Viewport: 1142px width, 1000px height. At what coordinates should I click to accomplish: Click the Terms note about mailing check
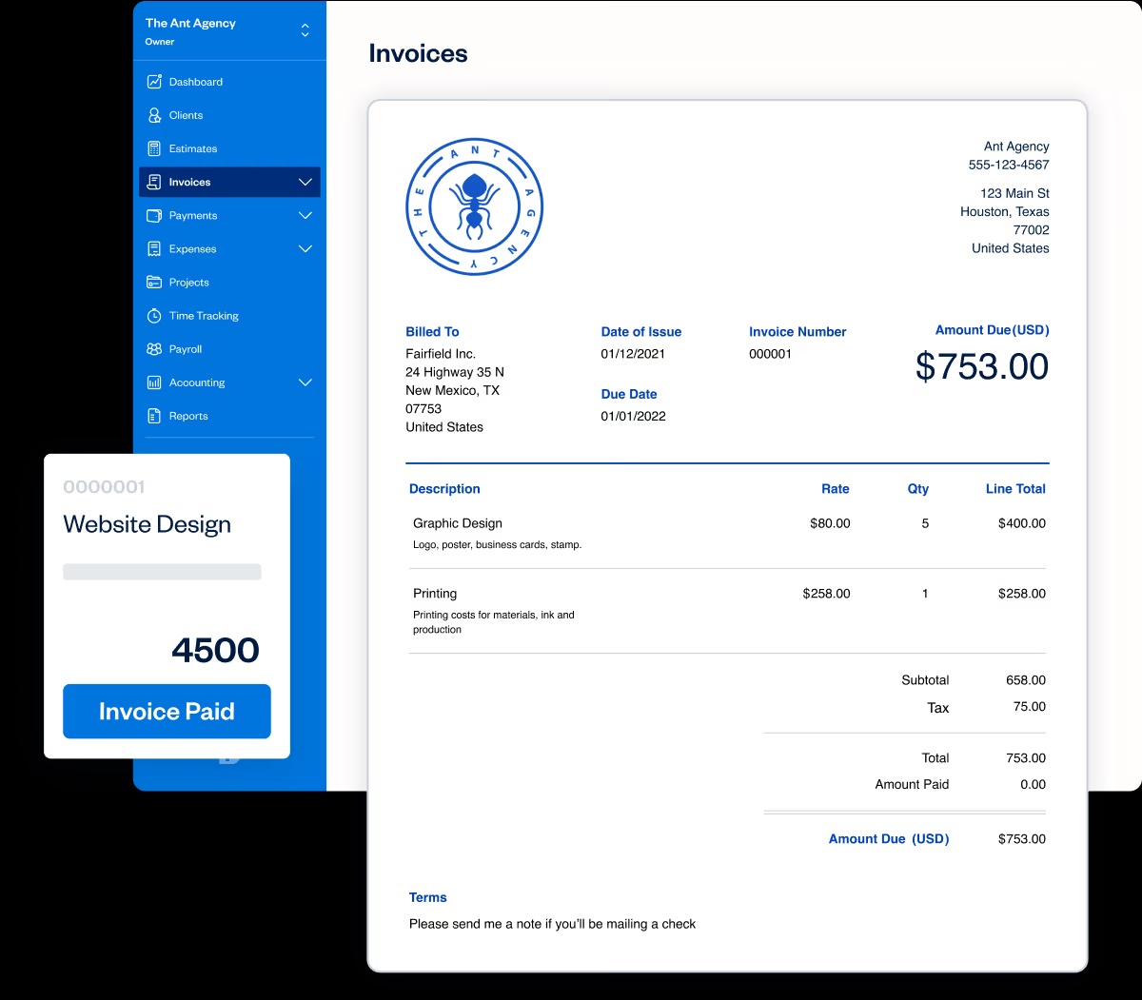point(552,924)
